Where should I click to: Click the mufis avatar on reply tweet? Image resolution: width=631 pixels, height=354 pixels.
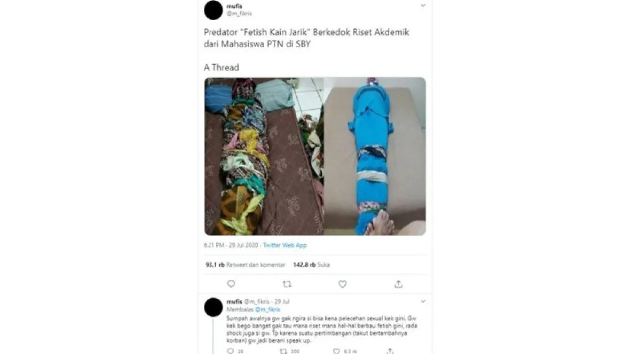click(x=213, y=307)
